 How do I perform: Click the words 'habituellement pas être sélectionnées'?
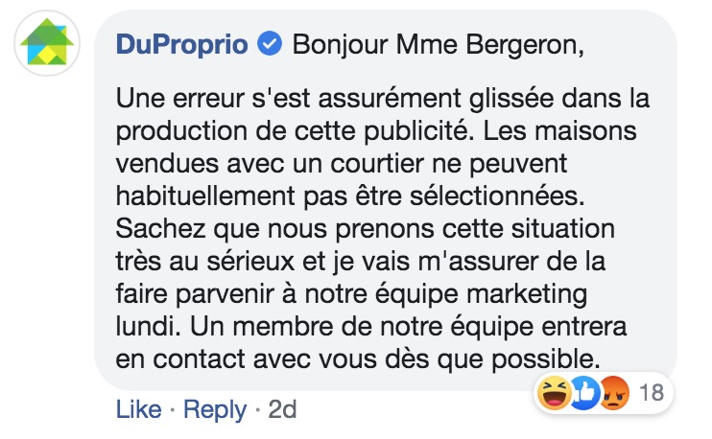click(350, 196)
